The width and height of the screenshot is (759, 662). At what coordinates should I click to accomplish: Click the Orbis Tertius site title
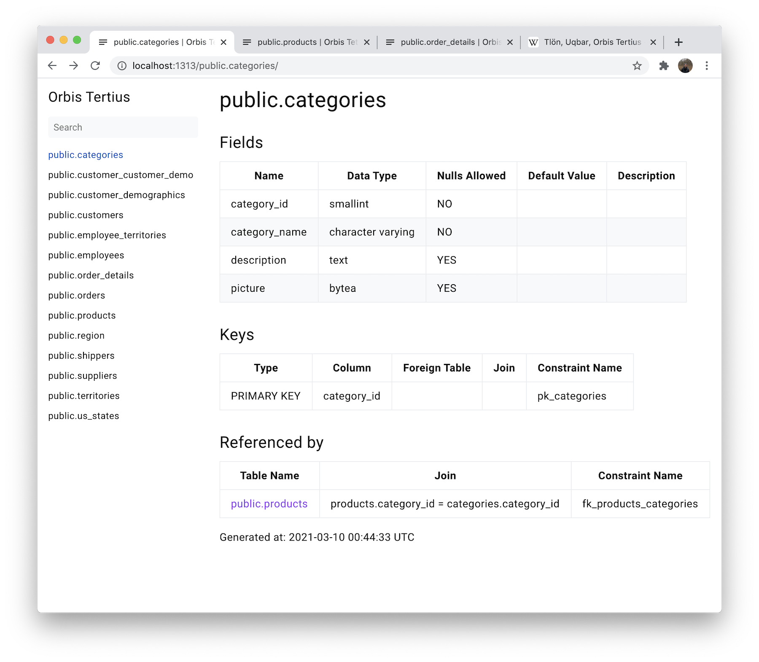[x=89, y=97]
